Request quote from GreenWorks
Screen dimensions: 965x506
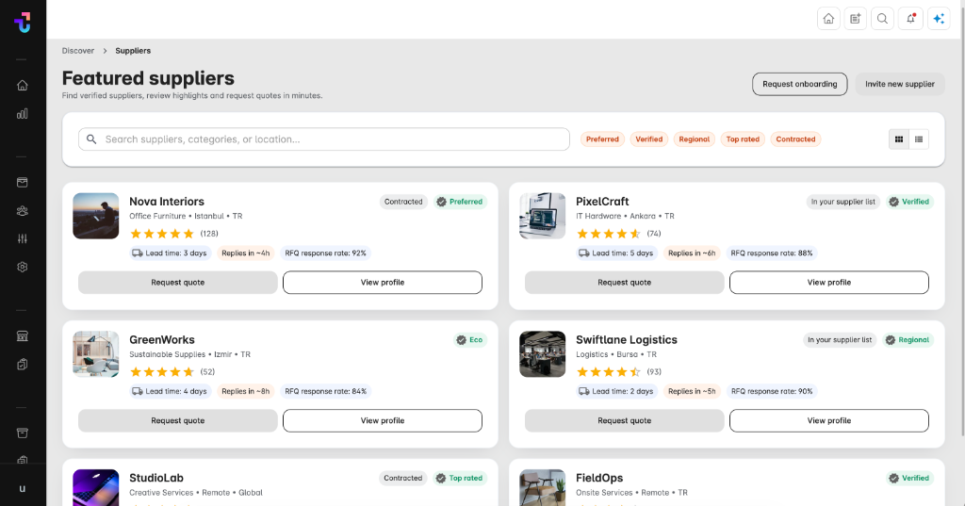(x=178, y=421)
